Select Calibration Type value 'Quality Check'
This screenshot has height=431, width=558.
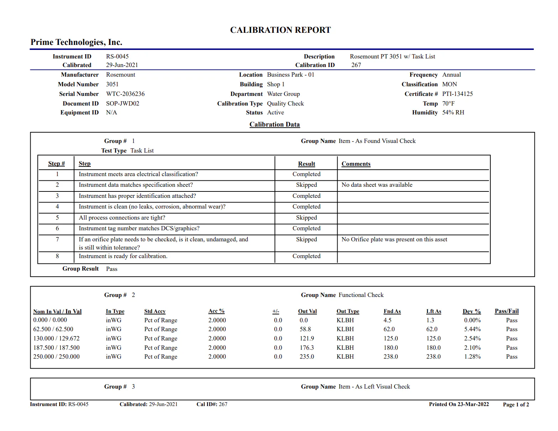tap(285, 103)
